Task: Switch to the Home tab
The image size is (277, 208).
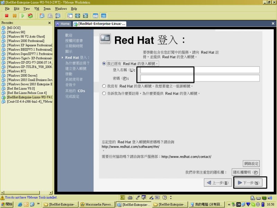Action: 63,24
